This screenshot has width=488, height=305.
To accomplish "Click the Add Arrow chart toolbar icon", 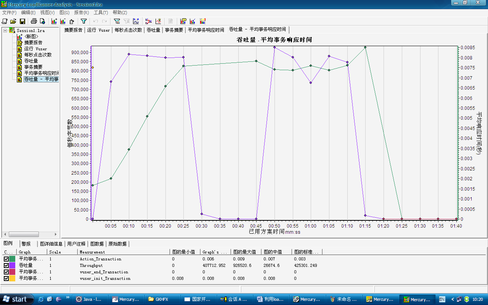I will (193, 21).
